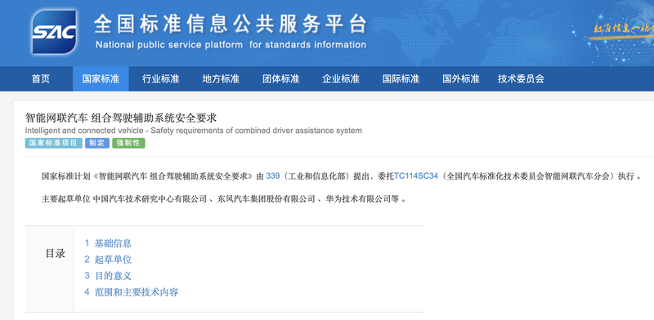Viewport: 654px width, 320px height.
Task: Click the 国家标准项目 tag badge
Action: point(53,144)
